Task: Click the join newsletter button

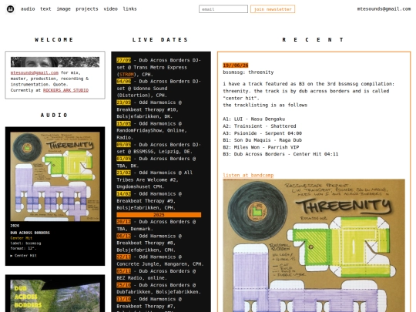Action: [273, 9]
